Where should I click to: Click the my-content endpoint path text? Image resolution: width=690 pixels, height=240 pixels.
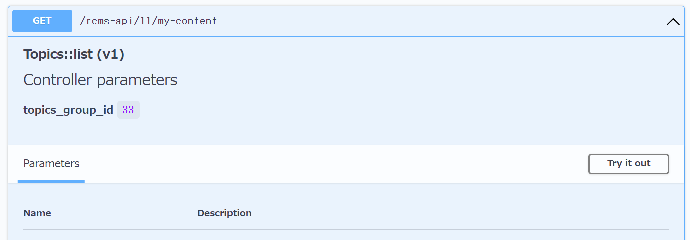[148, 21]
